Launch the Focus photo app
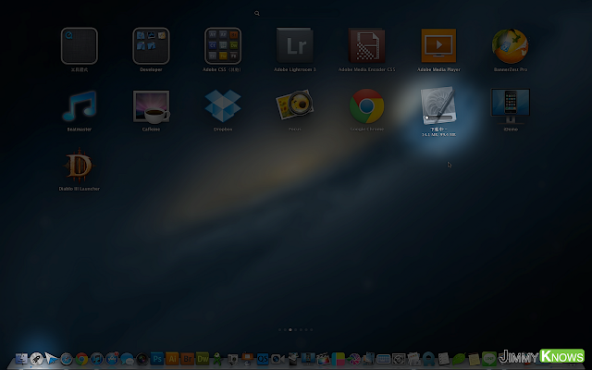The image size is (592, 370). (x=295, y=105)
